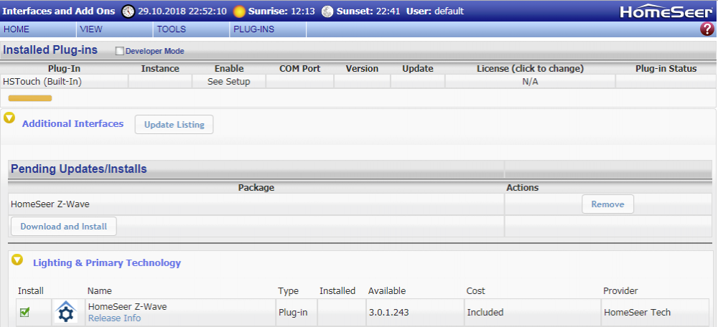This screenshot has height=327, width=718.
Task: Click the See Setup text for HSTouch
Action: tap(228, 82)
